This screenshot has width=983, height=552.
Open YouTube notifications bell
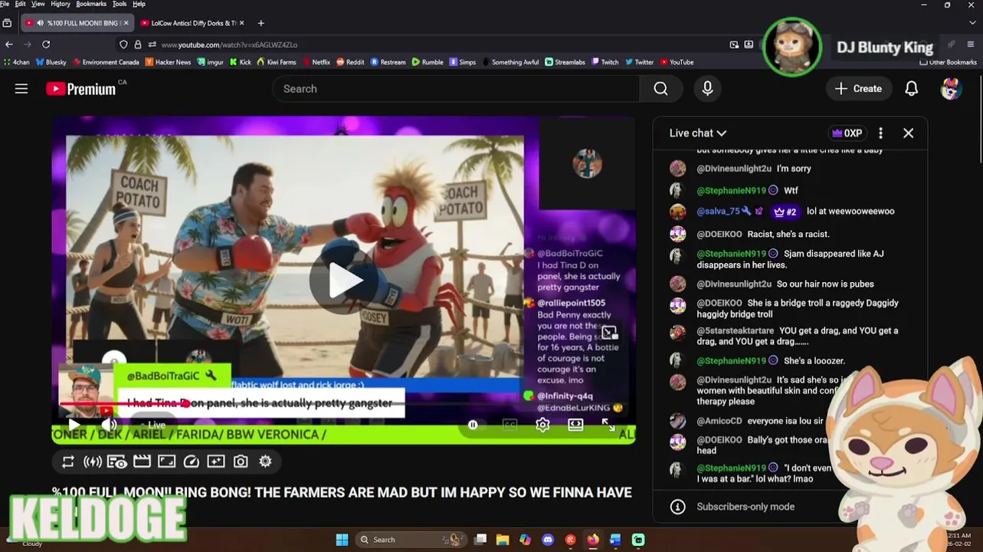point(911,89)
